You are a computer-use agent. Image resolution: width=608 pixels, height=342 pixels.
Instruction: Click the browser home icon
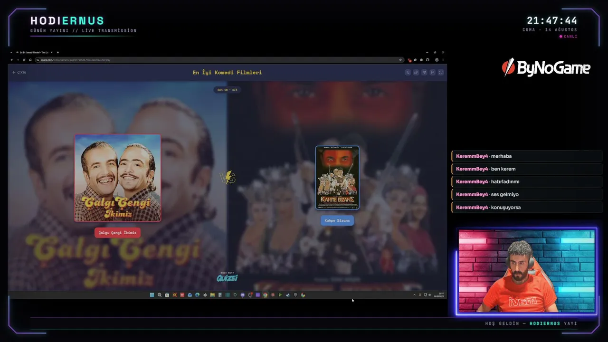30,60
